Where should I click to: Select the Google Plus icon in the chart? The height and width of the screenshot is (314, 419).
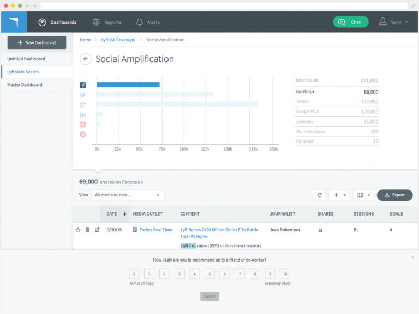click(x=83, y=104)
